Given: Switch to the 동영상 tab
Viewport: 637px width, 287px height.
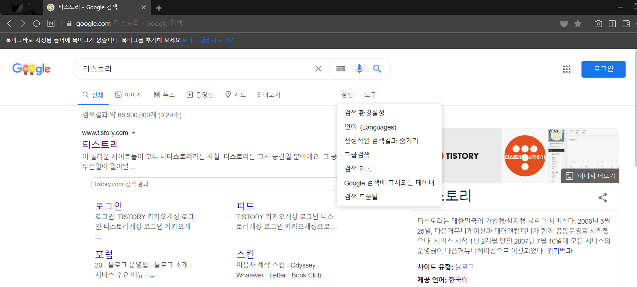Looking at the screenshot, I should coord(200,95).
